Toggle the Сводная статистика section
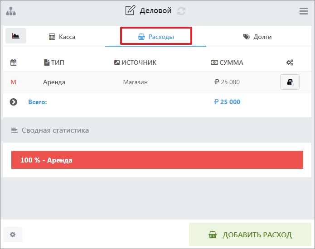The width and height of the screenshot is (315, 249). click(50, 130)
